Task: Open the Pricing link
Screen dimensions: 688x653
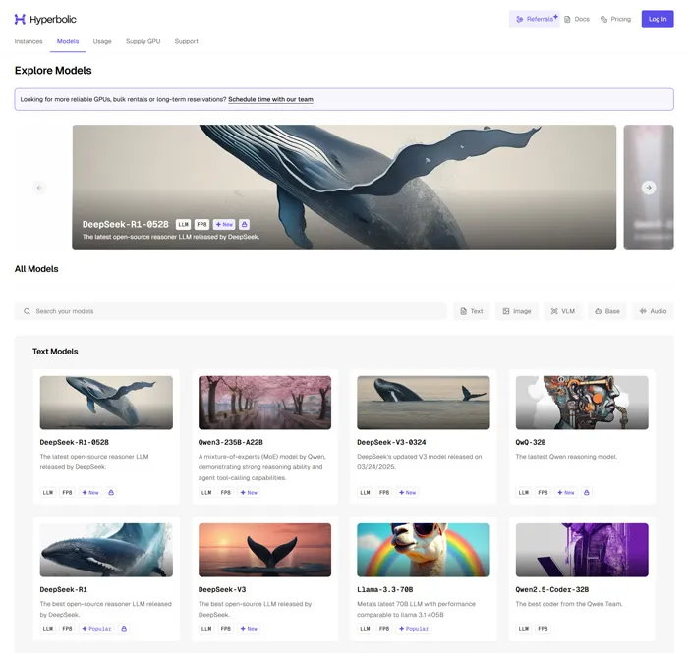Action: tap(615, 19)
